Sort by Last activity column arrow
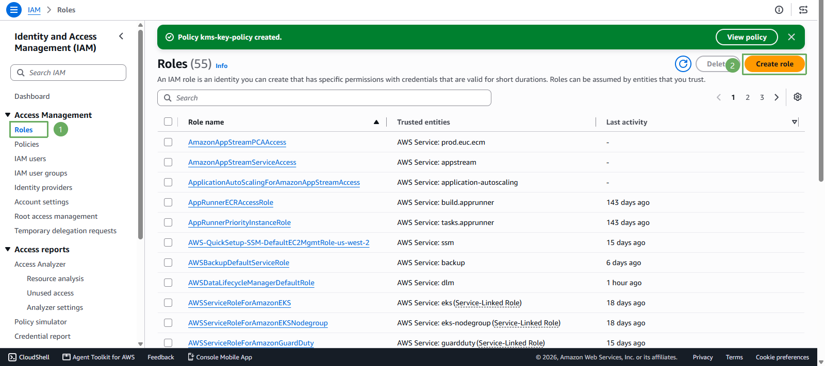 point(795,122)
